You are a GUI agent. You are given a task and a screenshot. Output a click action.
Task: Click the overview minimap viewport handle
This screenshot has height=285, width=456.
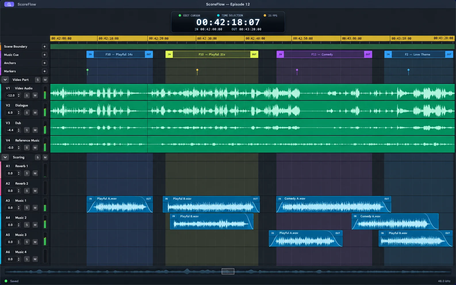(228, 271)
